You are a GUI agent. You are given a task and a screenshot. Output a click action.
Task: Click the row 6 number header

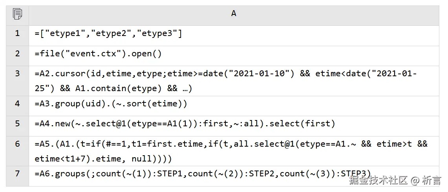[17, 144]
